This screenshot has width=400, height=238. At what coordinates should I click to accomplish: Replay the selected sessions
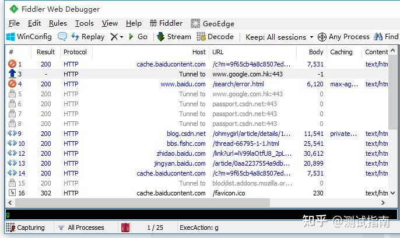(x=87, y=37)
